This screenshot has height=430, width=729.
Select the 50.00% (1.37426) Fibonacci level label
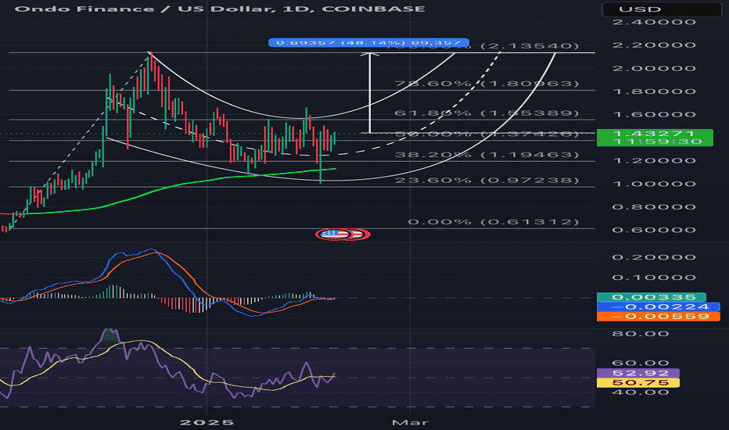487,134
